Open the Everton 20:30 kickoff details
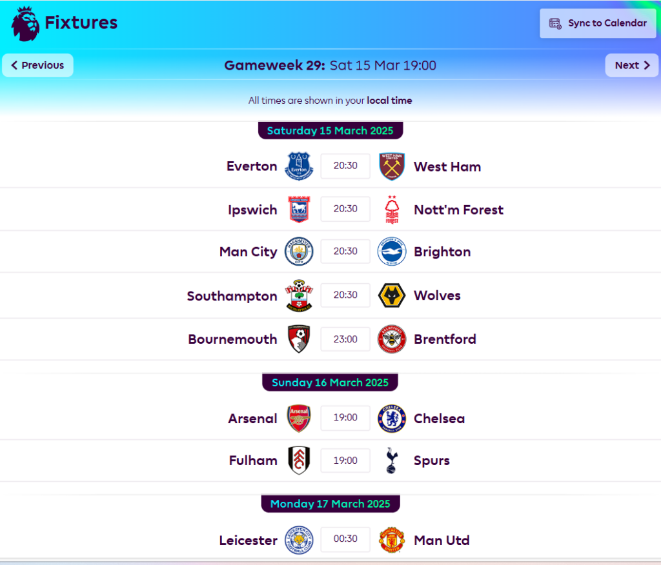Image resolution: width=661 pixels, height=565 pixels. tap(345, 166)
